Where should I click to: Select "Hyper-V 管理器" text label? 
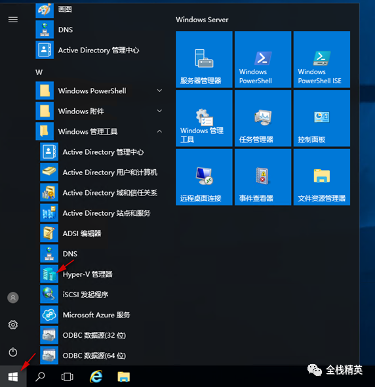(88, 274)
